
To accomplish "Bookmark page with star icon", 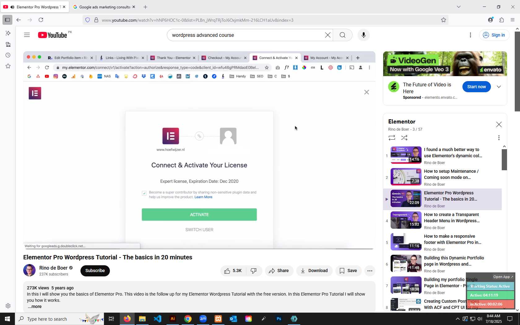I will (x=443, y=20).
